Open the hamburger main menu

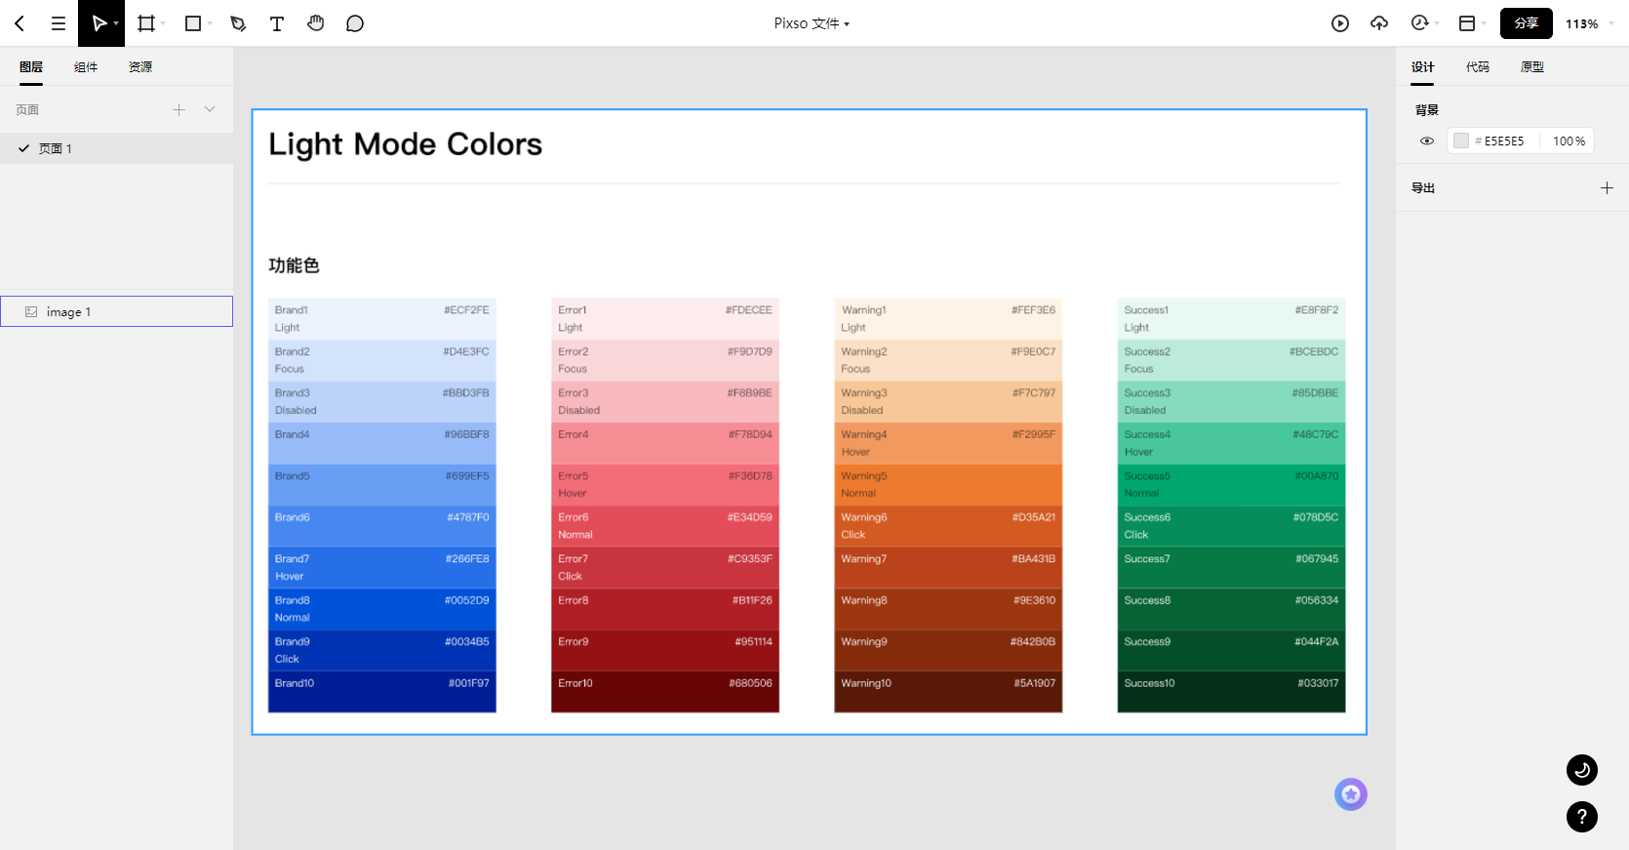tap(59, 23)
